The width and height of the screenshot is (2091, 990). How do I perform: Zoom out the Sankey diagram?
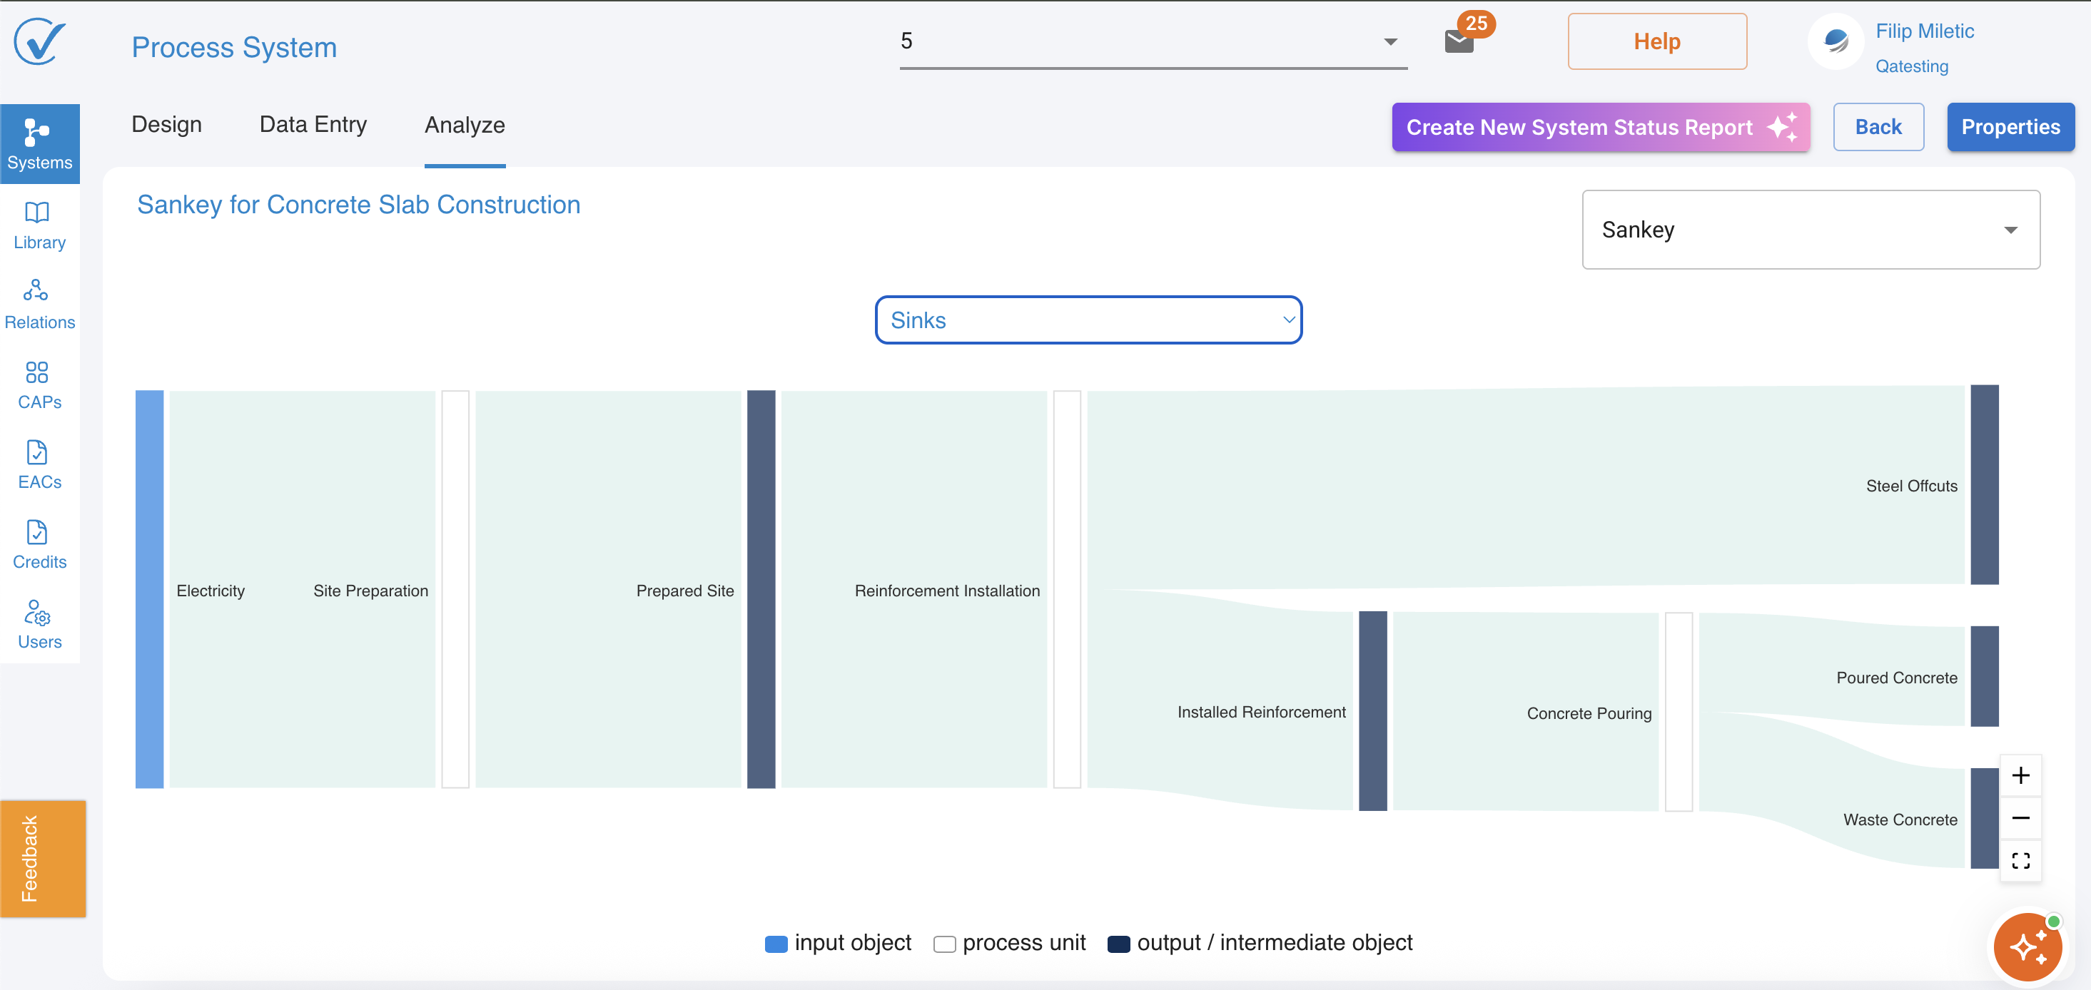pos(2020,818)
